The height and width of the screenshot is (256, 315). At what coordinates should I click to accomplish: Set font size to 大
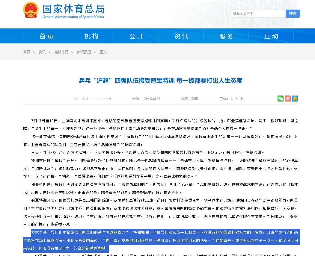(x=232, y=99)
